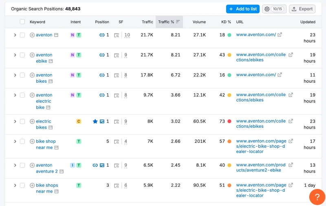Screen dimensions: 326x206
Task: Click the red KD dot in electric bikes row
Action: point(229,121)
